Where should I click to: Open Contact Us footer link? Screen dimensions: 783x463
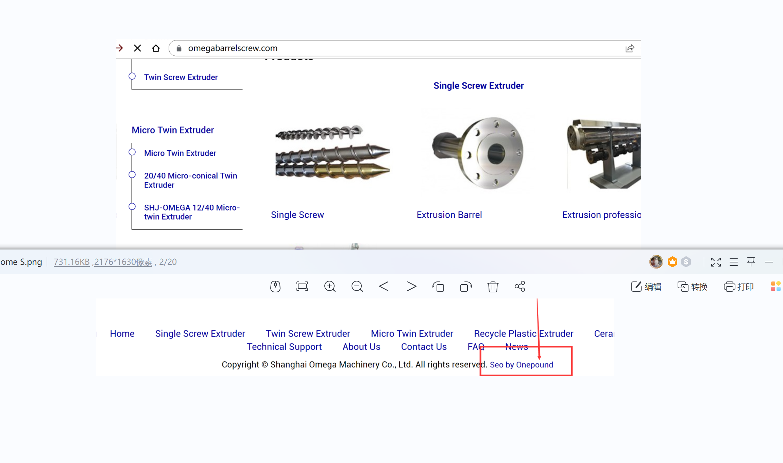coord(424,347)
